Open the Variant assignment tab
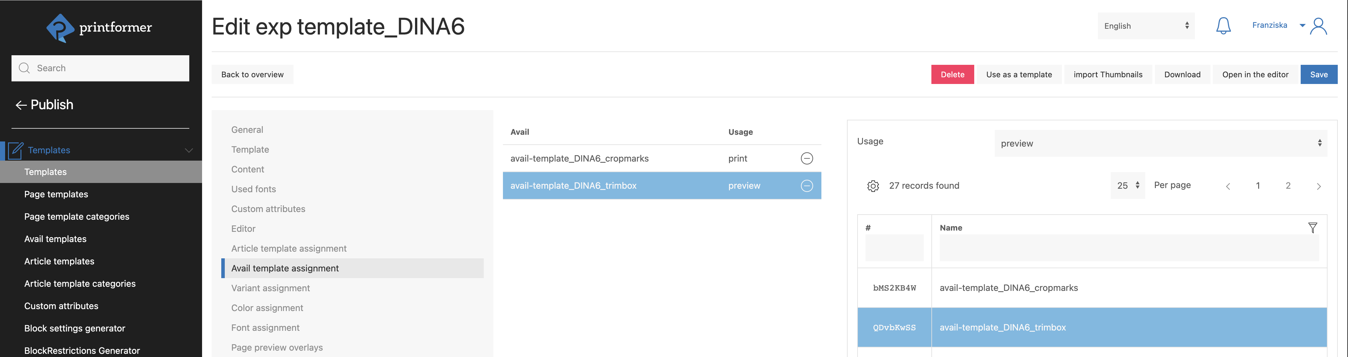 coord(270,288)
